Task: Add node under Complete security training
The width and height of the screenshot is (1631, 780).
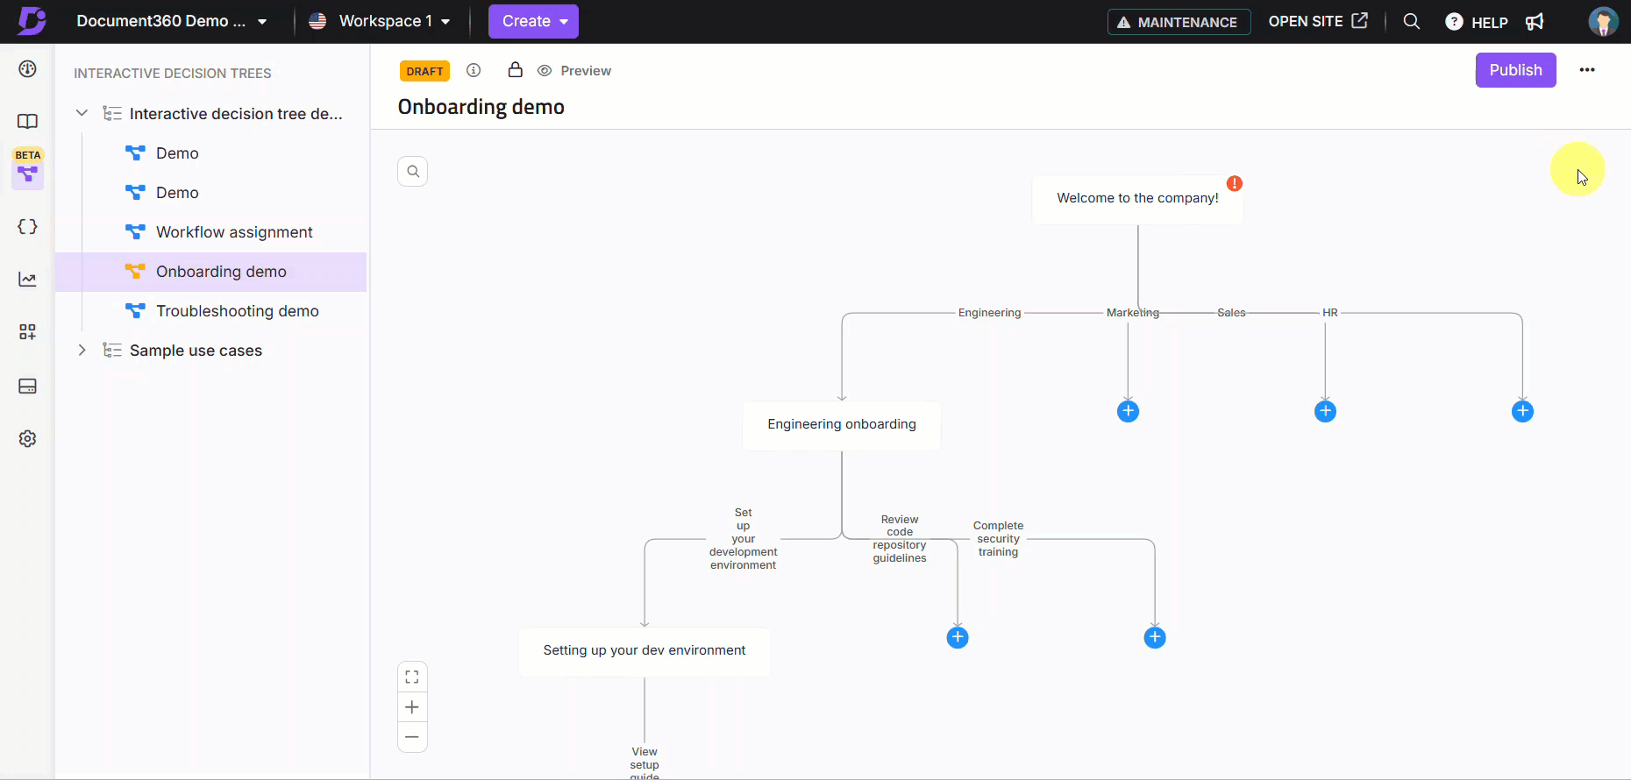Action: coord(1155,637)
